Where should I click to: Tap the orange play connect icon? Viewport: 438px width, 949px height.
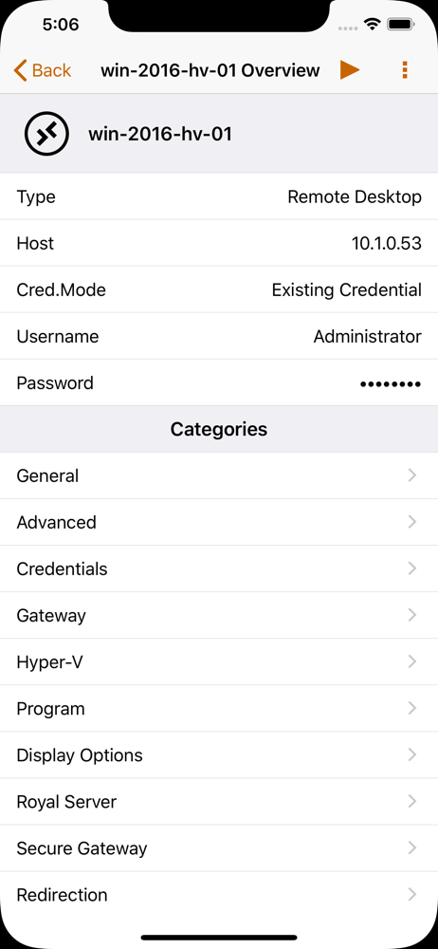349,70
